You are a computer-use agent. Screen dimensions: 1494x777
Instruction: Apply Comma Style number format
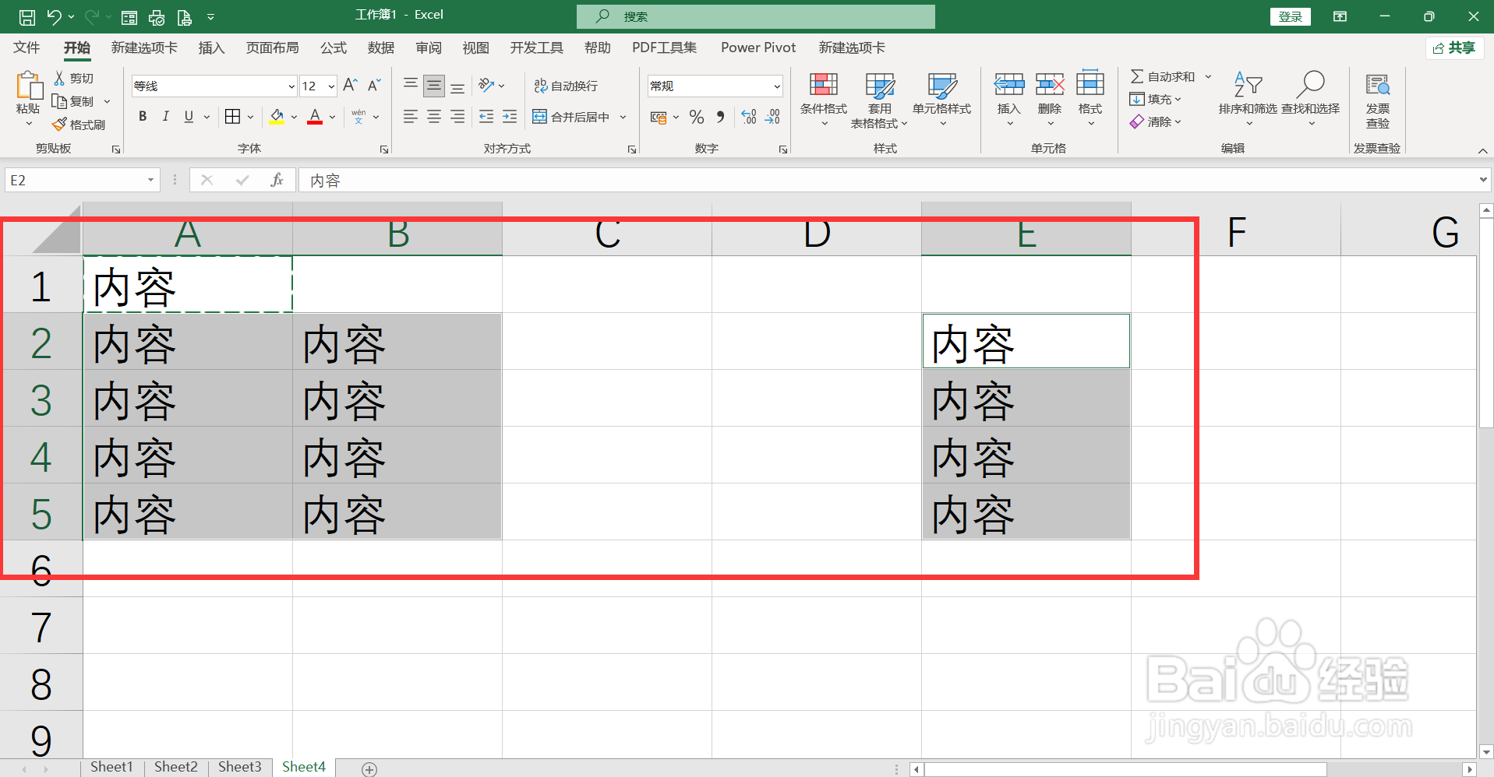(721, 117)
